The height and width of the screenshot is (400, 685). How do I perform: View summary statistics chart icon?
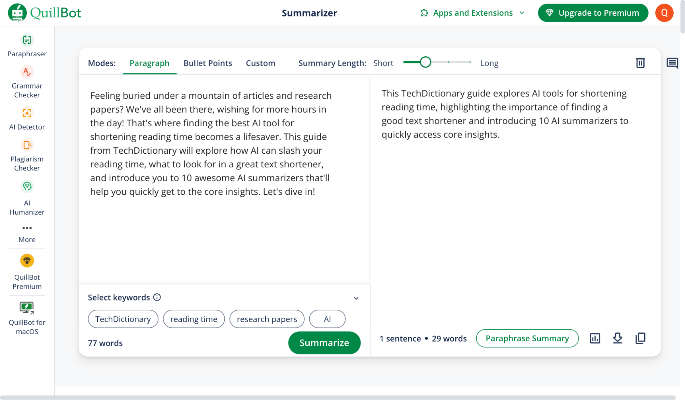(595, 338)
